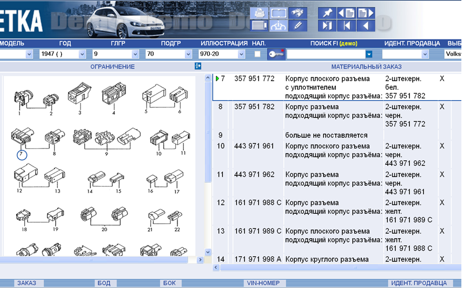
Task: Select connector group 9 in illustration
Action: [107, 154]
